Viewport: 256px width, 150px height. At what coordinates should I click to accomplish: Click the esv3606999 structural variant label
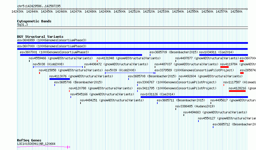click(x=52, y=40)
